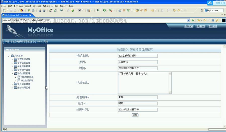Click the browser favorites star icon

[199, 20]
